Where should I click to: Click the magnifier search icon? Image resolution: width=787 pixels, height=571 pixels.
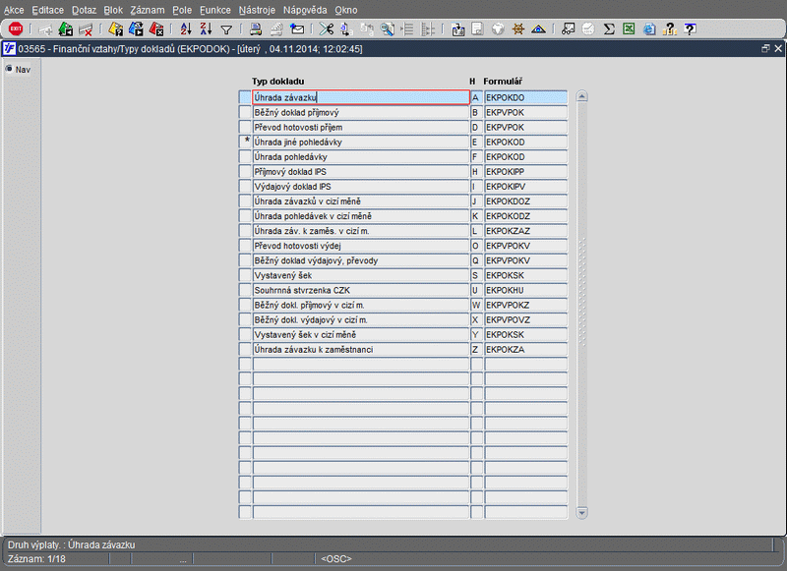[387, 29]
